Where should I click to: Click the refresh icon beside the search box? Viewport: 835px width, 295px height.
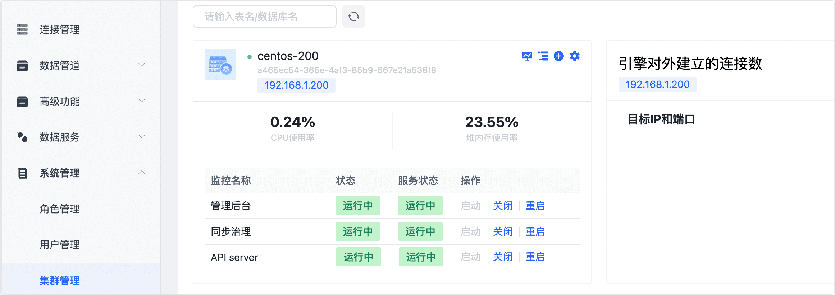353,17
